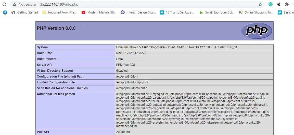Click the address bar URL 35.222.140.180/info.php
Viewport: 294px width, 135px height.
(59, 4)
